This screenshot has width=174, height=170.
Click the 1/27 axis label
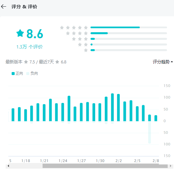[82, 161]
